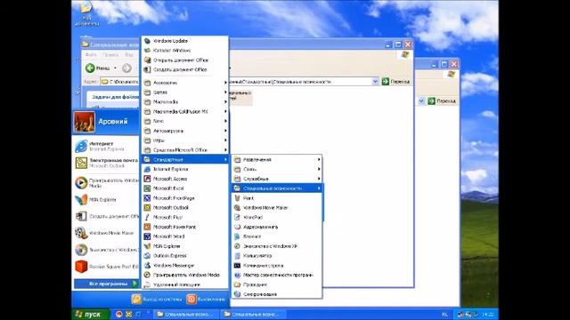Viewport: 570px width, 320px height.
Task: Expand the Accessories program folder
Action: pyautogui.click(x=184, y=83)
